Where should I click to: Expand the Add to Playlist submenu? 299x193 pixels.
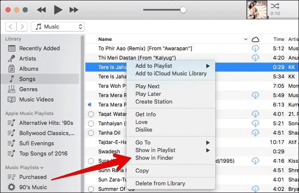171,66
